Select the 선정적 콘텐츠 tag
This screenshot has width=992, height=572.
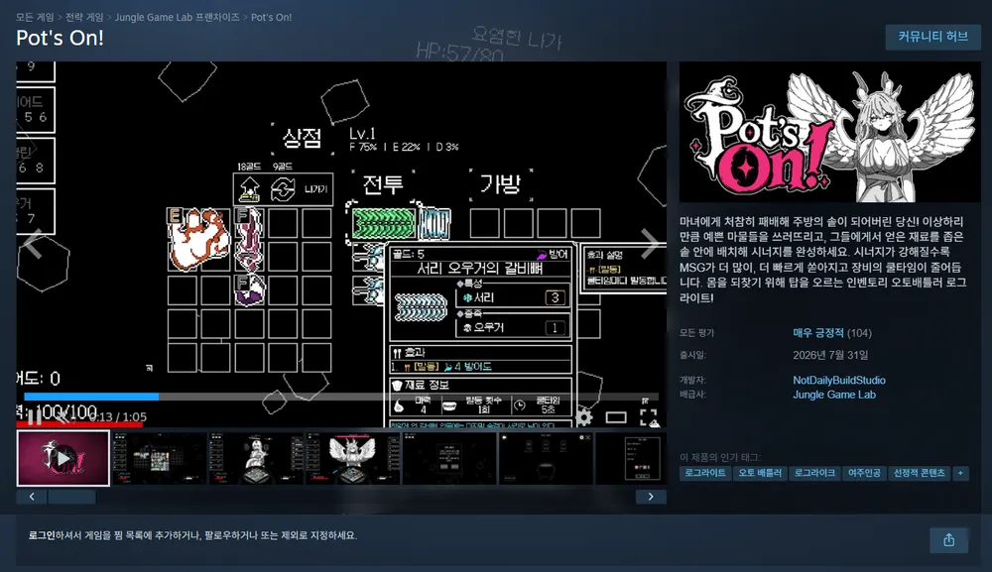pos(919,473)
